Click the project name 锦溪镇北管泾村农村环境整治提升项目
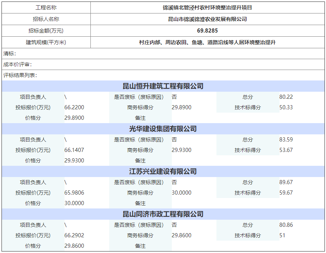326x253 pixels. tap(207, 7)
